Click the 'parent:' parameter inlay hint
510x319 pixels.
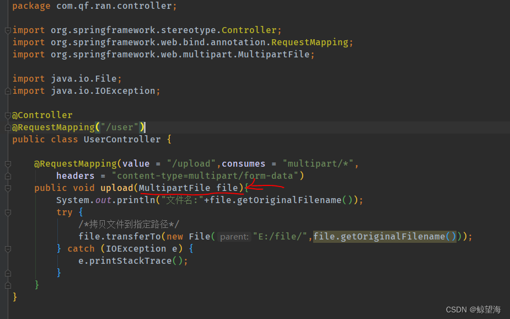click(x=234, y=237)
